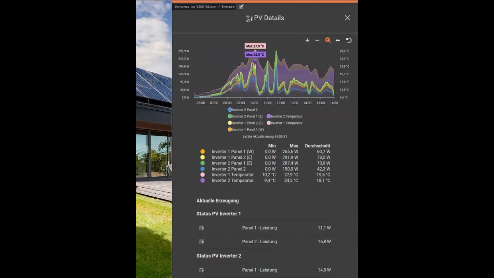Click the Durchschnitt column header

pos(318,146)
